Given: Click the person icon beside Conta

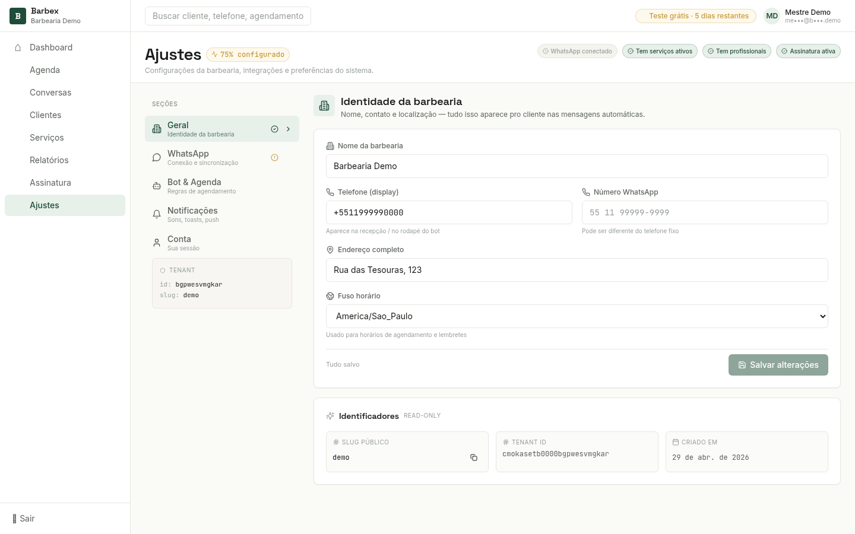Looking at the screenshot, I should (157, 243).
